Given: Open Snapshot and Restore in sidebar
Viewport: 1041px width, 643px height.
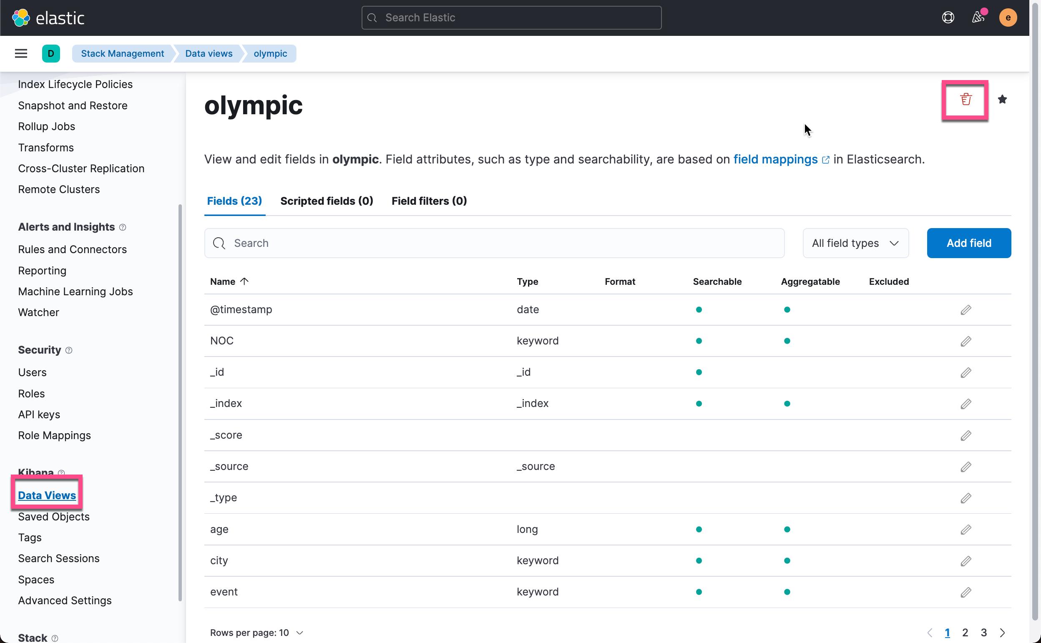Looking at the screenshot, I should tap(73, 105).
